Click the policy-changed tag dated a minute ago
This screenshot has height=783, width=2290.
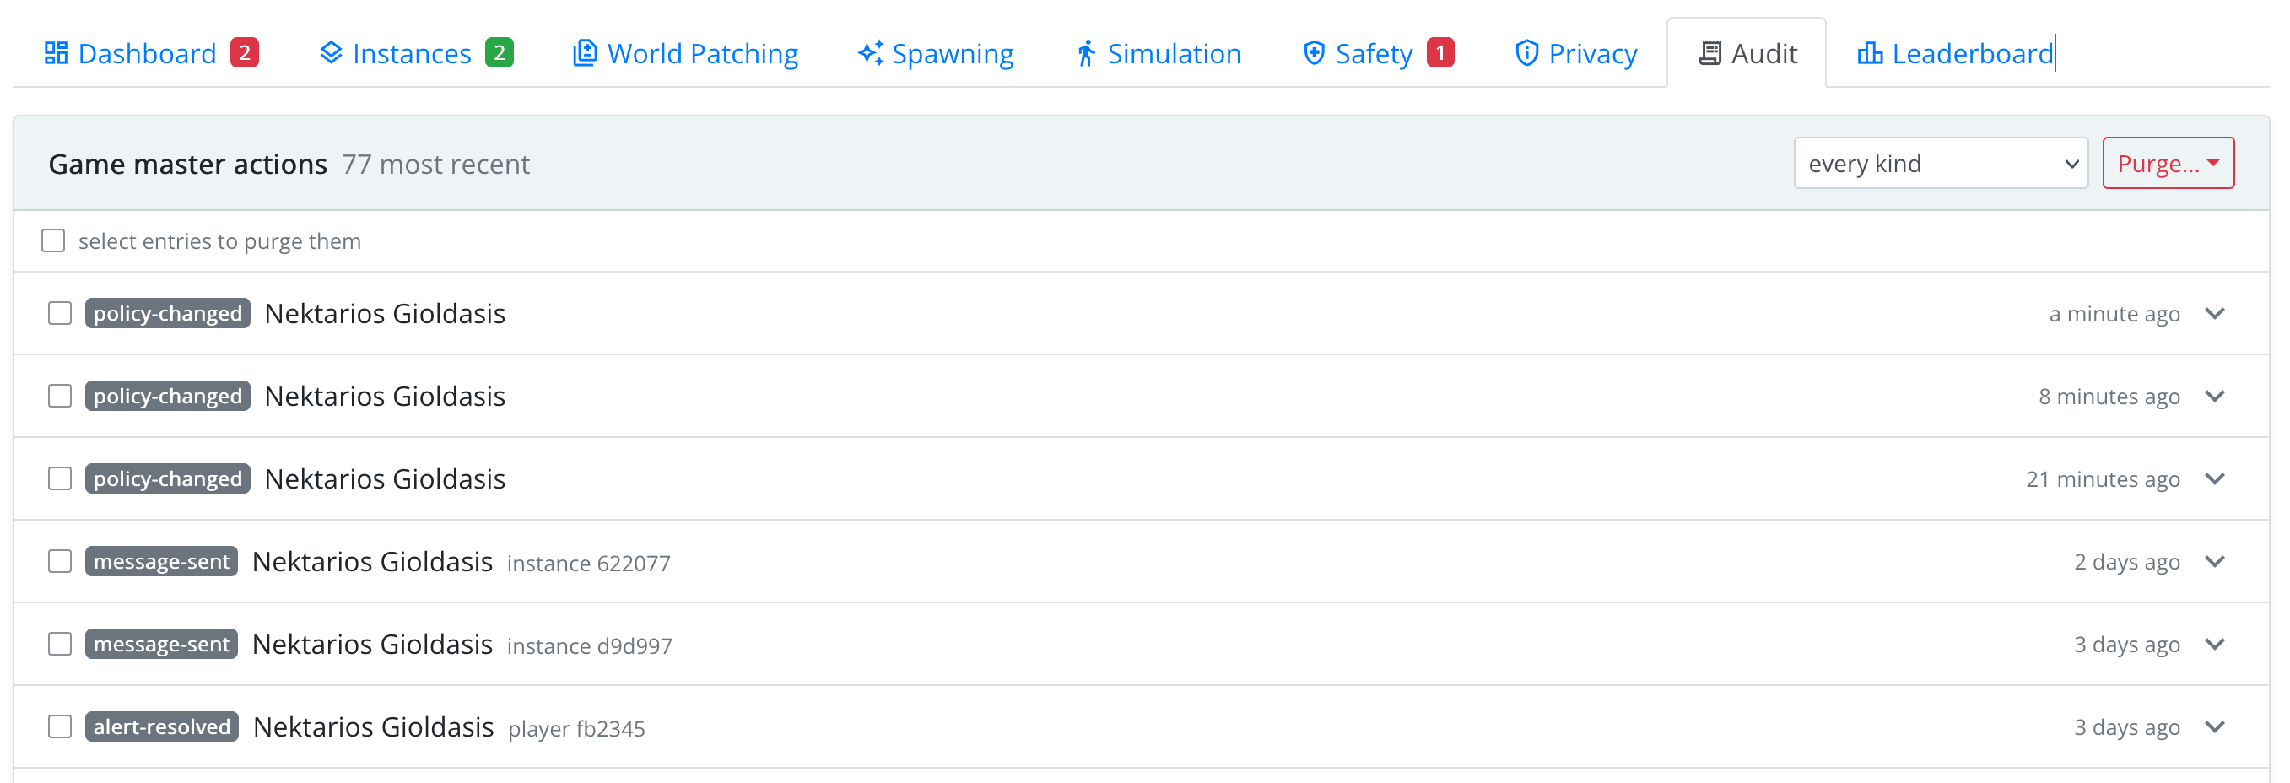(x=168, y=314)
